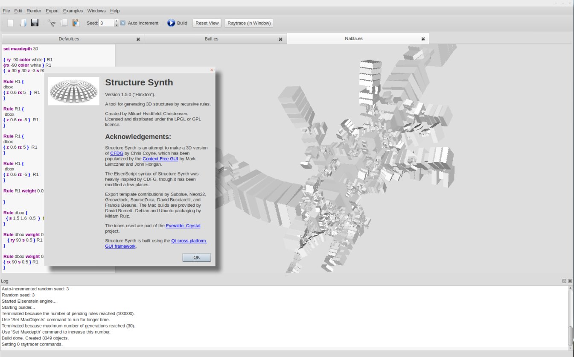Click the Open file toolbar icon
The image size is (574, 357).
[23, 23]
